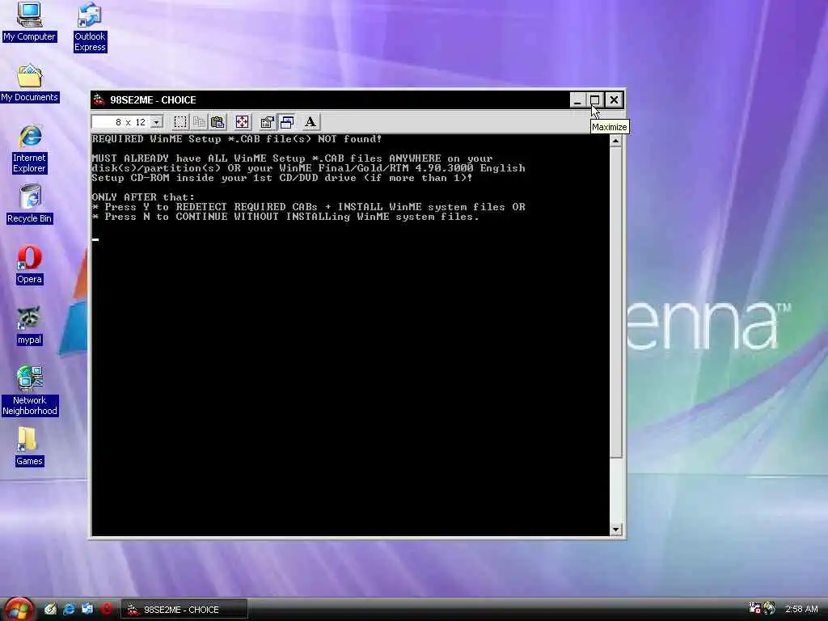Screen dimensions: 828x621
Task: Click the 'Press Y to REDETECT' console line
Action: click(308, 207)
